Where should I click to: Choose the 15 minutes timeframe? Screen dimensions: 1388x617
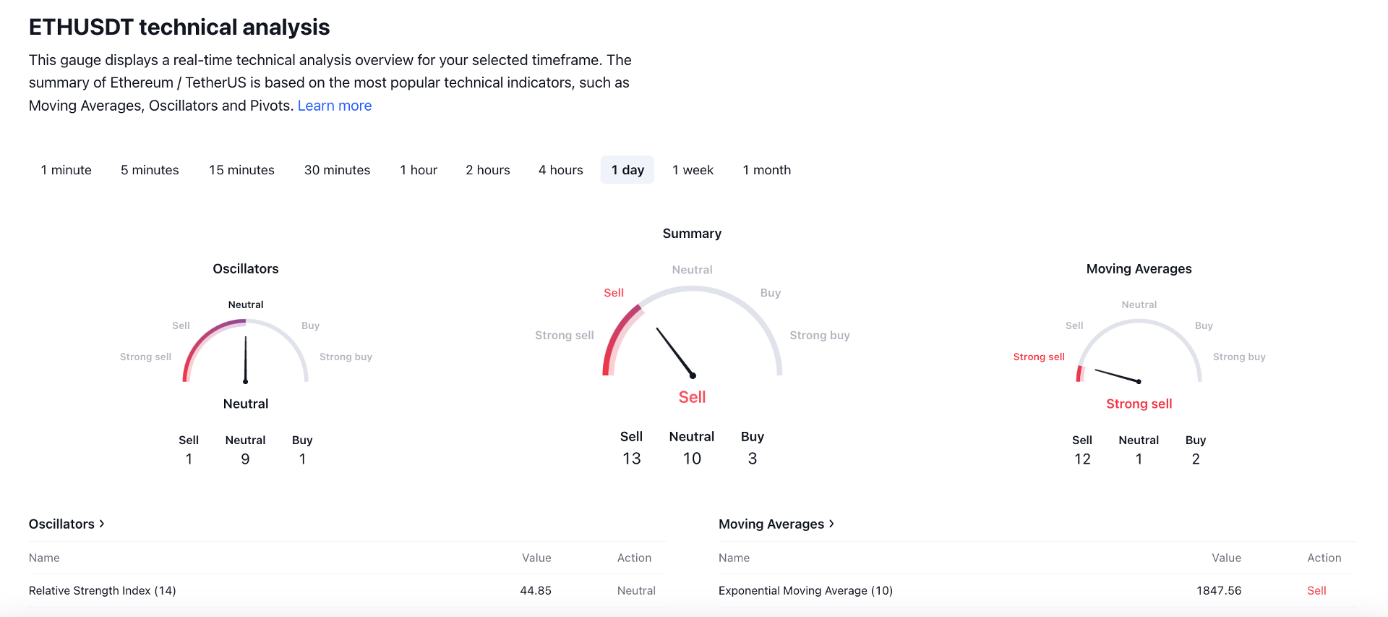241,170
